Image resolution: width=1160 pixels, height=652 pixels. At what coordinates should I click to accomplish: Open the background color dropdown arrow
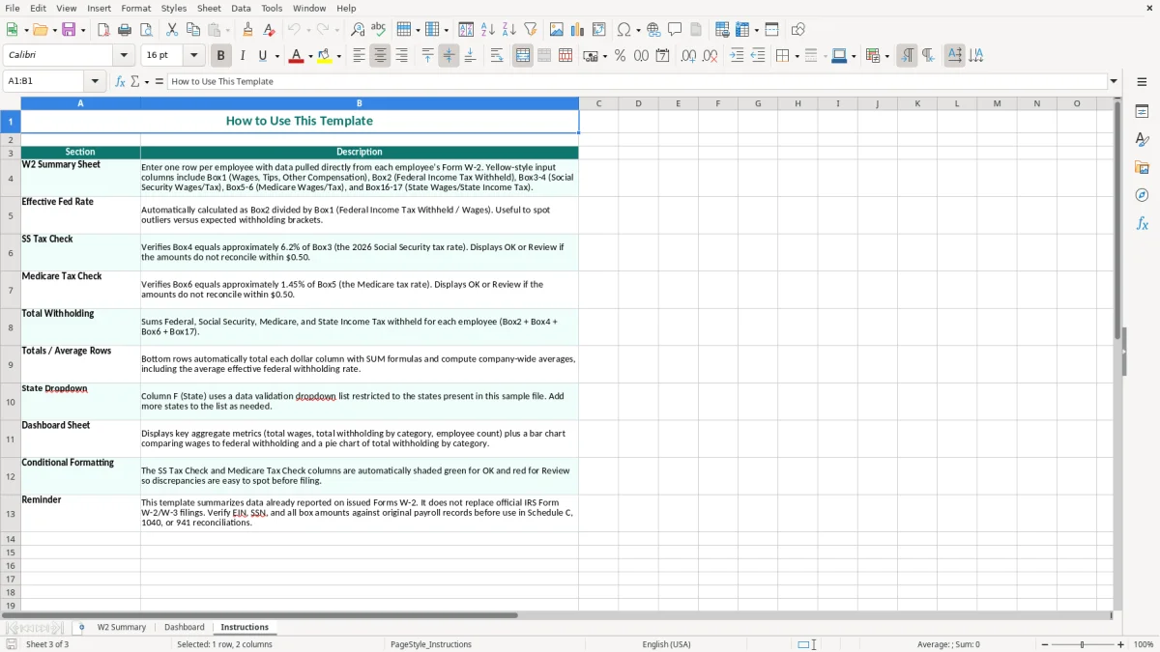click(338, 56)
